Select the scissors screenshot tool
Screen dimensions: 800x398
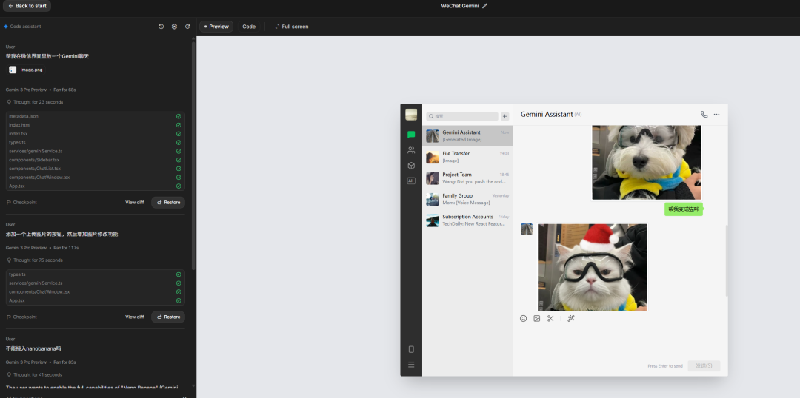pos(550,318)
